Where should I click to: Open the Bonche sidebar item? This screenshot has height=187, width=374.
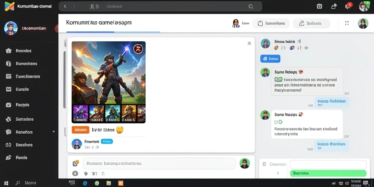coord(22,89)
